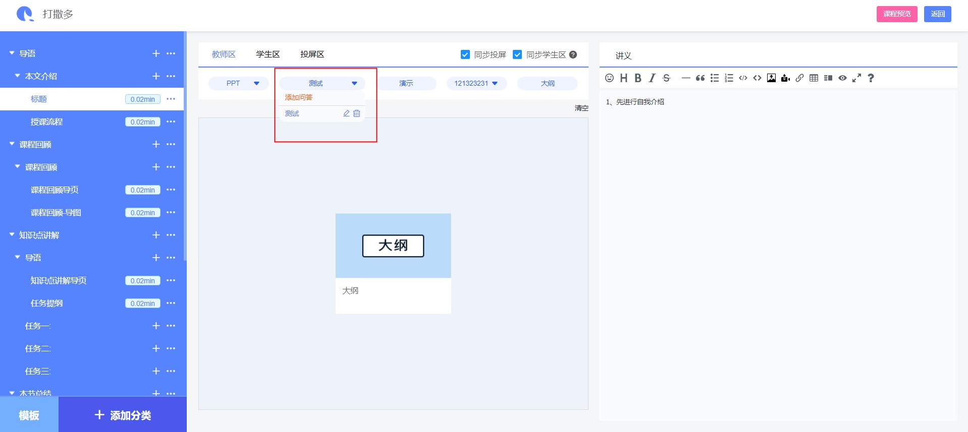The image size is (968, 432).
Task: Click help icon next to 同步学生区
Action: pyautogui.click(x=573, y=54)
